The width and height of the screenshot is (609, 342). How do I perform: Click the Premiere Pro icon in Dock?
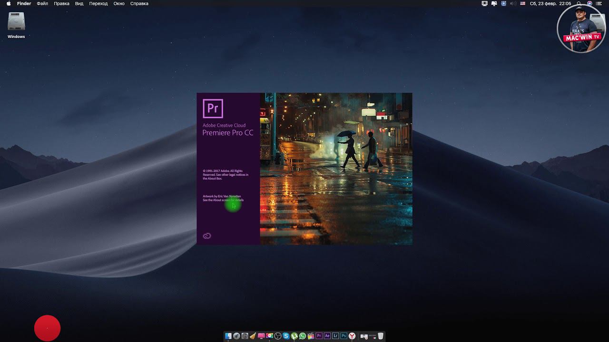click(319, 336)
